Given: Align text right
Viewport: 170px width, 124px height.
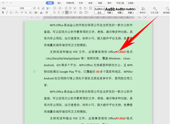Looking at the screenshot, I should click(63, 13).
